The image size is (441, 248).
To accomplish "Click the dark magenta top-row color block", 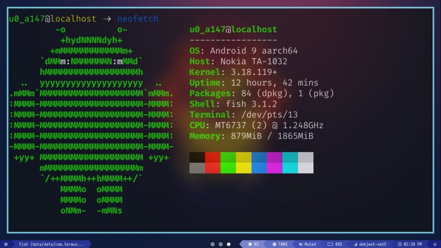I will [x=274, y=158].
